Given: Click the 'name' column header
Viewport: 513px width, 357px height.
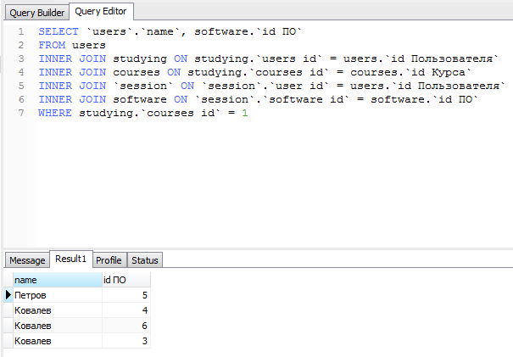Looking at the screenshot, I should pyautogui.click(x=58, y=280).
